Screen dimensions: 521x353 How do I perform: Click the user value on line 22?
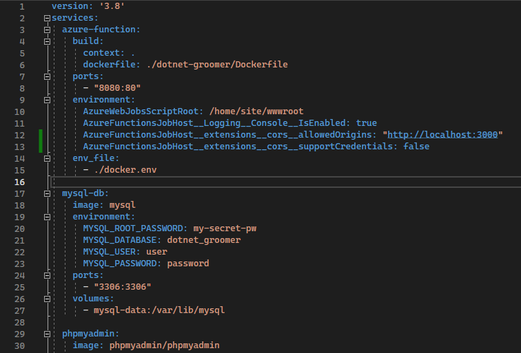pyautogui.click(x=156, y=252)
